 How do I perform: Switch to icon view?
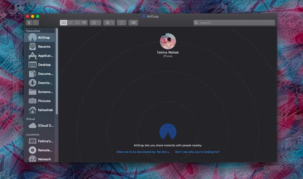(x=64, y=23)
